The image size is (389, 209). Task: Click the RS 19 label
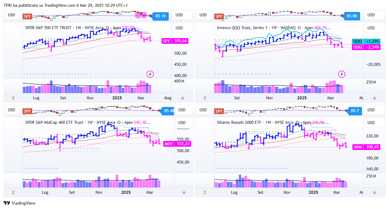click(x=161, y=16)
